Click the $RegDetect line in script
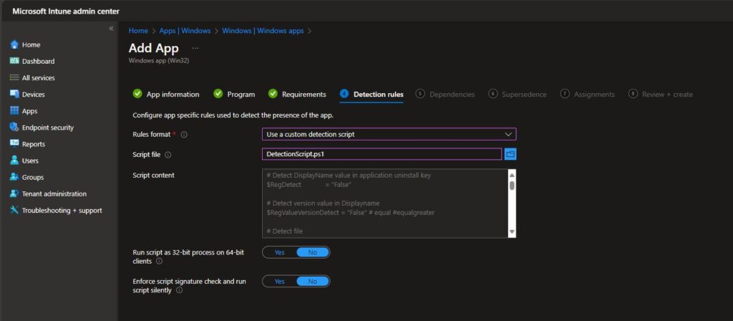733x321 pixels. tap(309, 185)
